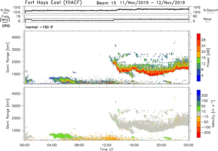Click the power color bar value '28'

(203, 40)
